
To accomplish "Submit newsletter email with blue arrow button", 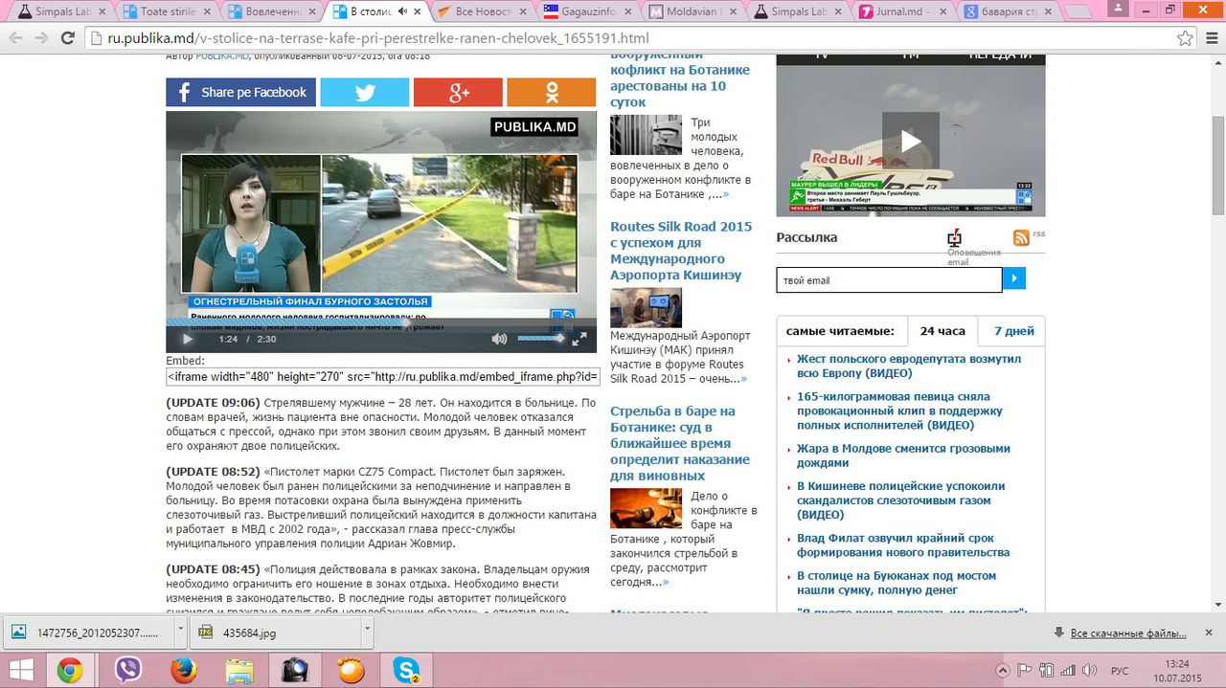I will tap(1014, 278).
